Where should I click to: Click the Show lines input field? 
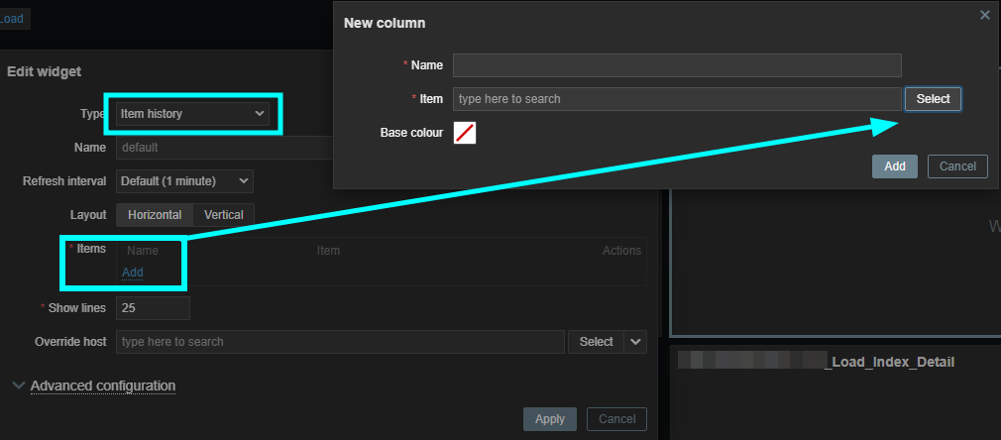pos(153,308)
